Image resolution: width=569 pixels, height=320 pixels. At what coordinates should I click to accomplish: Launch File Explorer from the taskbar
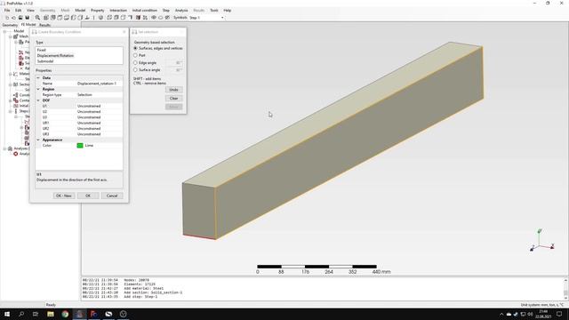[x=51, y=314]
